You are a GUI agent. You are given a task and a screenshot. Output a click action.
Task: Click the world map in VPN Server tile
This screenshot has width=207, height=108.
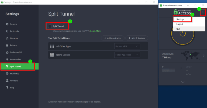coord(191,55)
